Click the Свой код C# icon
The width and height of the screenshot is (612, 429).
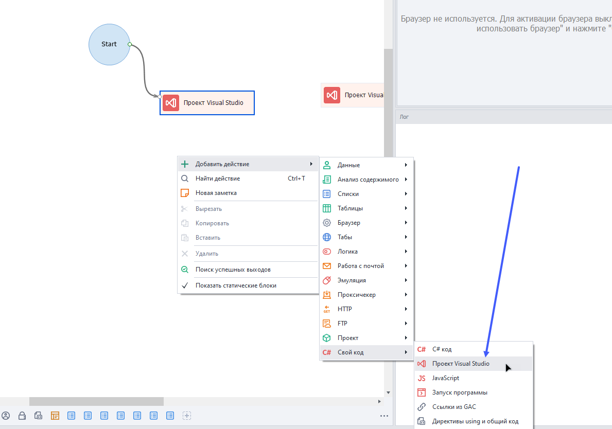click(x=327, y=352)
